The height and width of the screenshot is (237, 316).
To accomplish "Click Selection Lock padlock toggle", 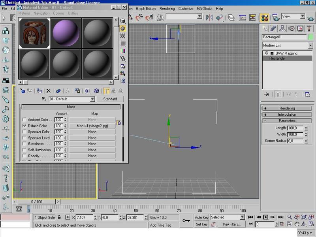I will coord(59,217).
